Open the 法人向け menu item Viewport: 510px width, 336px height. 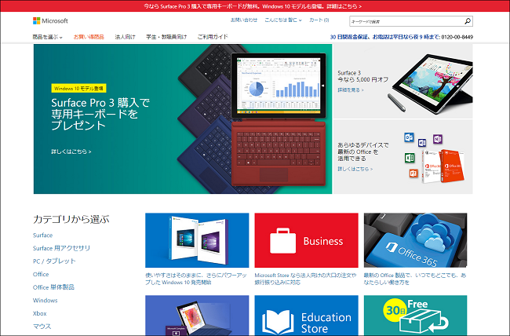tap(125, 37)
